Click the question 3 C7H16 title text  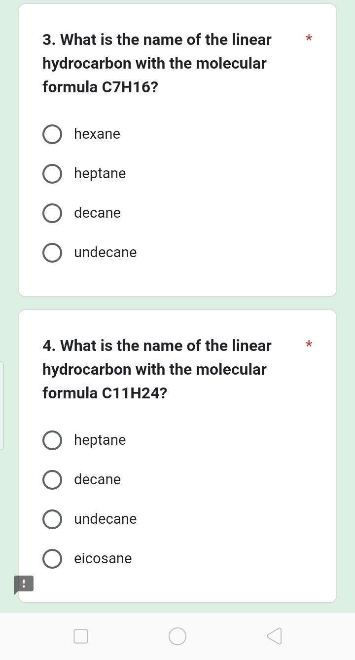tap(155, 63)
